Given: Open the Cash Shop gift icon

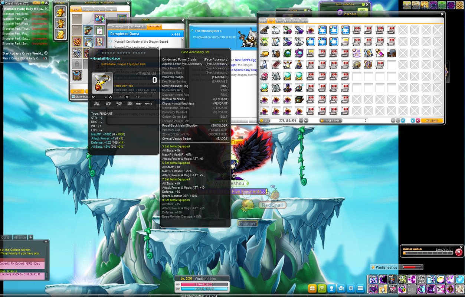Looking at the screenshot, I should pos(312,288).
